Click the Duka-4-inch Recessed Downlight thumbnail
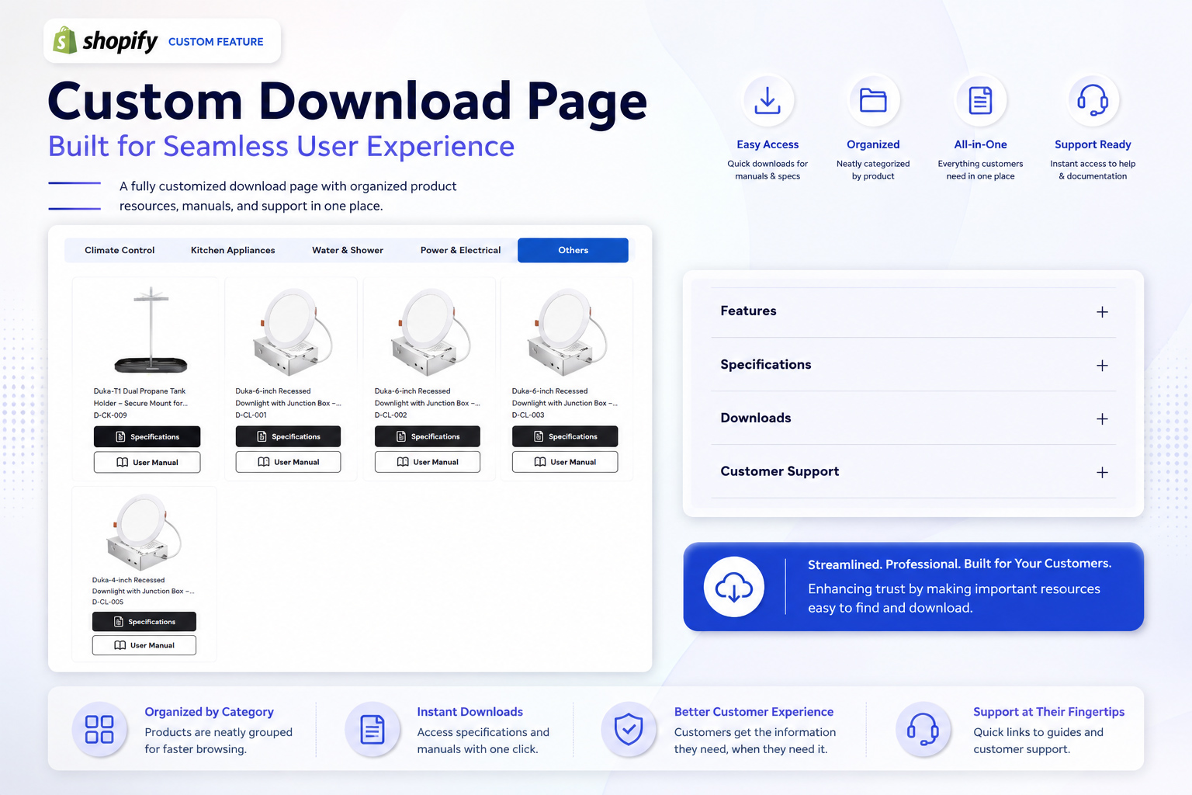Viewport: 1192px width, 795px height. pos(144,533)
